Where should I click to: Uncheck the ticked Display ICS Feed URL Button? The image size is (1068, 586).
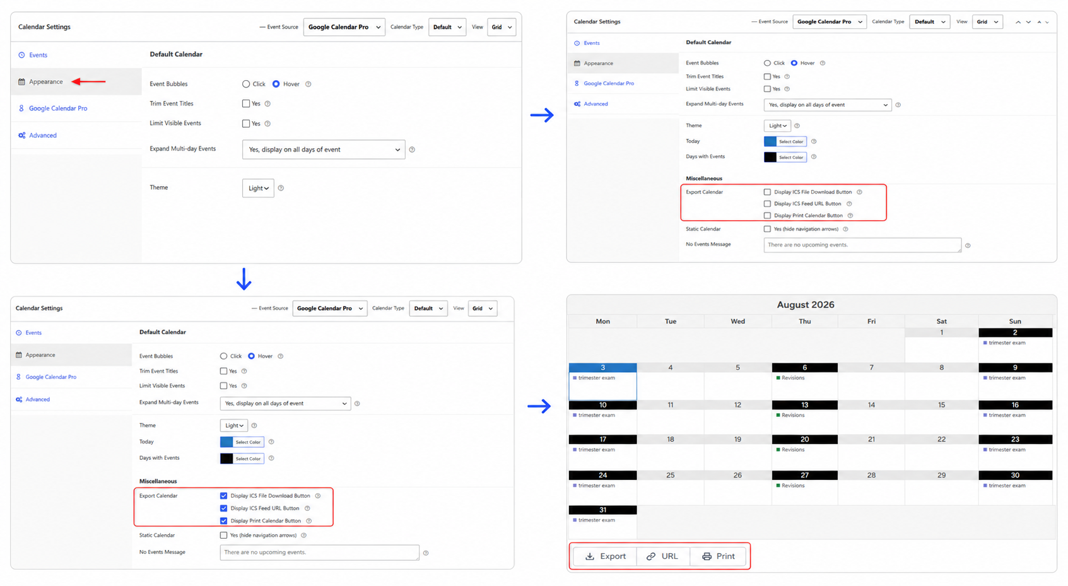(223, 508)
